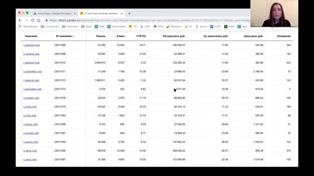
Task: Open the КУРС bookmark
Action: tap(215, 26)
